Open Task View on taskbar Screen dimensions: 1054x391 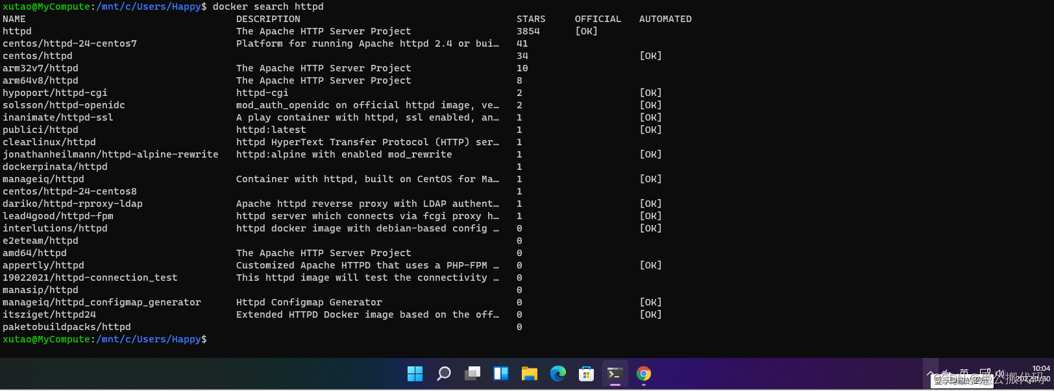click(x=472, y=373)
